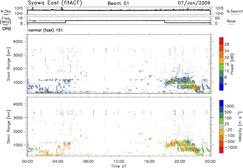Viewport: 243px width, 168px height.
Task: Select the "N.Search" legend label
Action: tap(235, 11)
